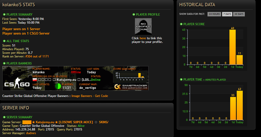Open server manager dudnes profile

click(x=31, y=133)
